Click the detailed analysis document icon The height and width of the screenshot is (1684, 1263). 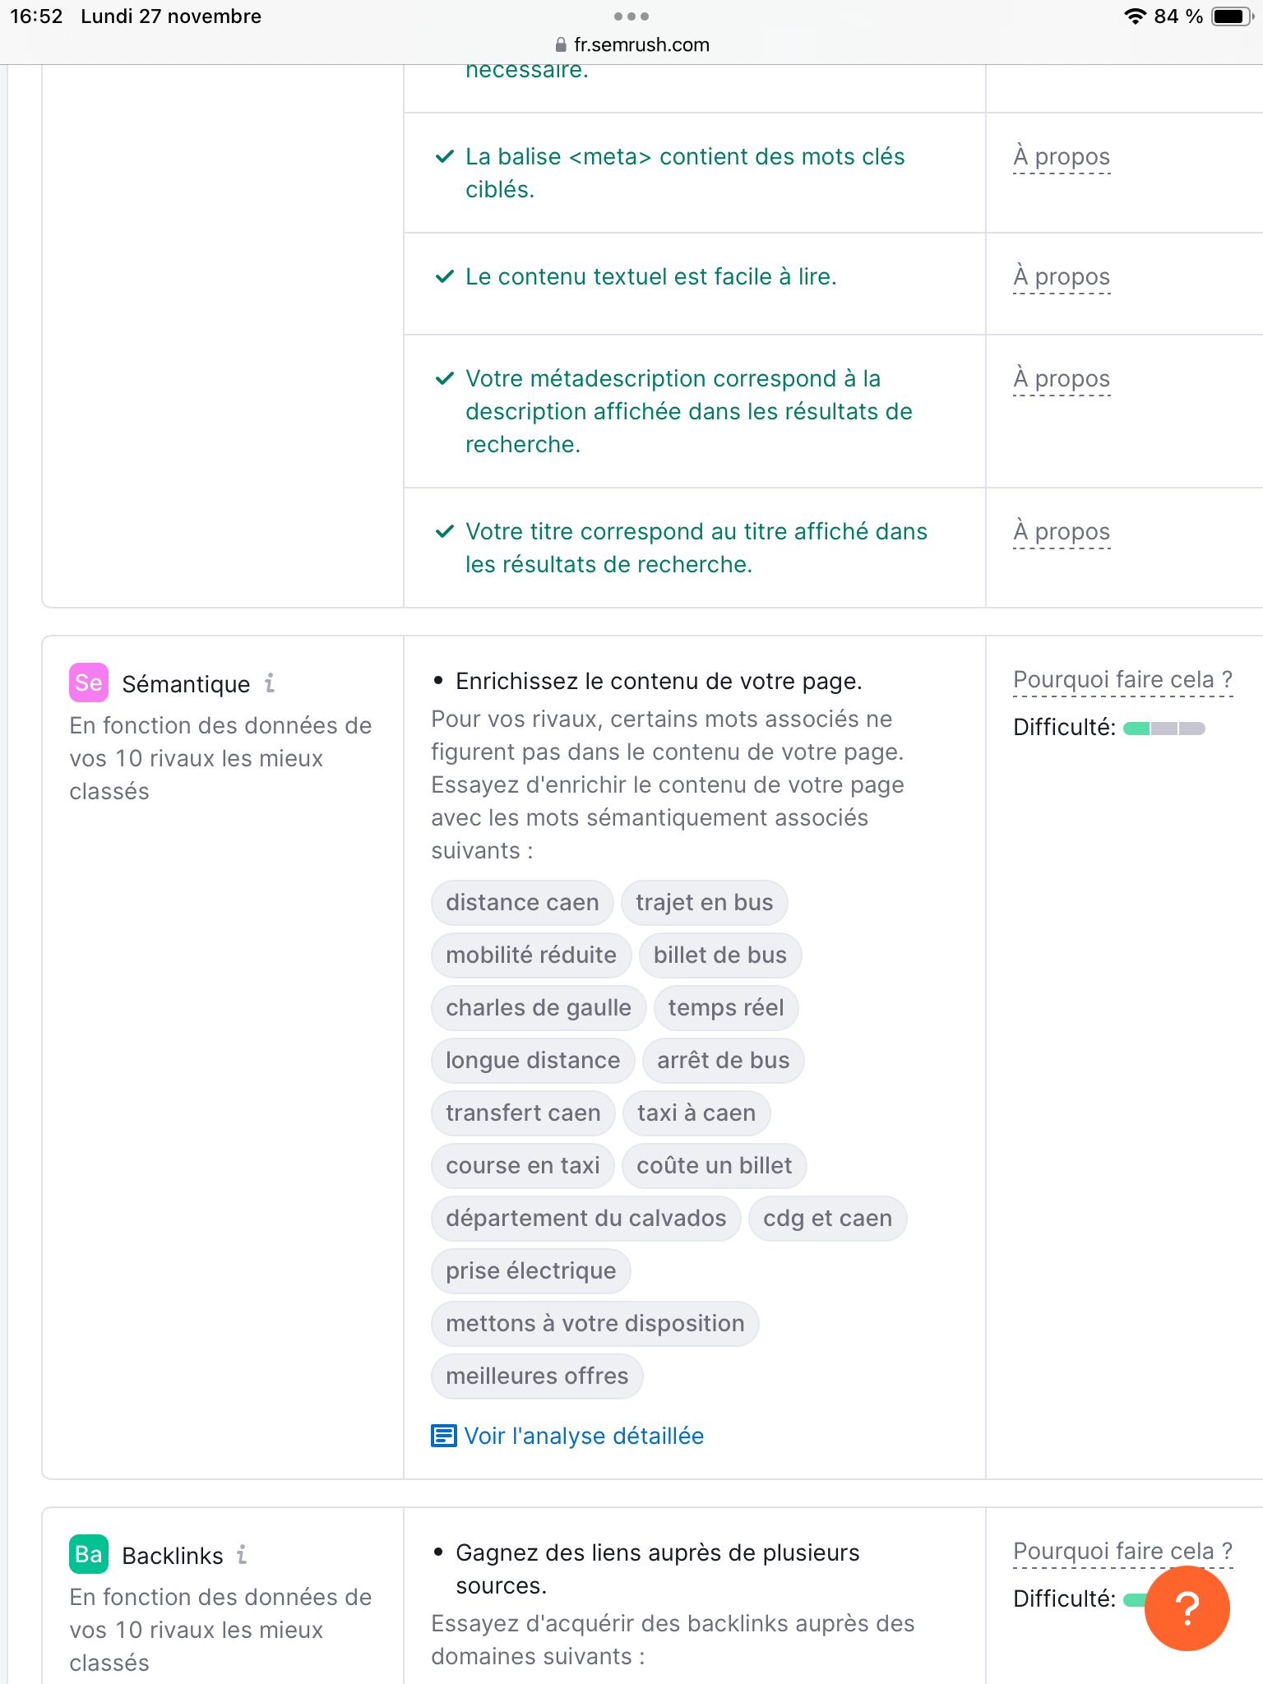444,1436
